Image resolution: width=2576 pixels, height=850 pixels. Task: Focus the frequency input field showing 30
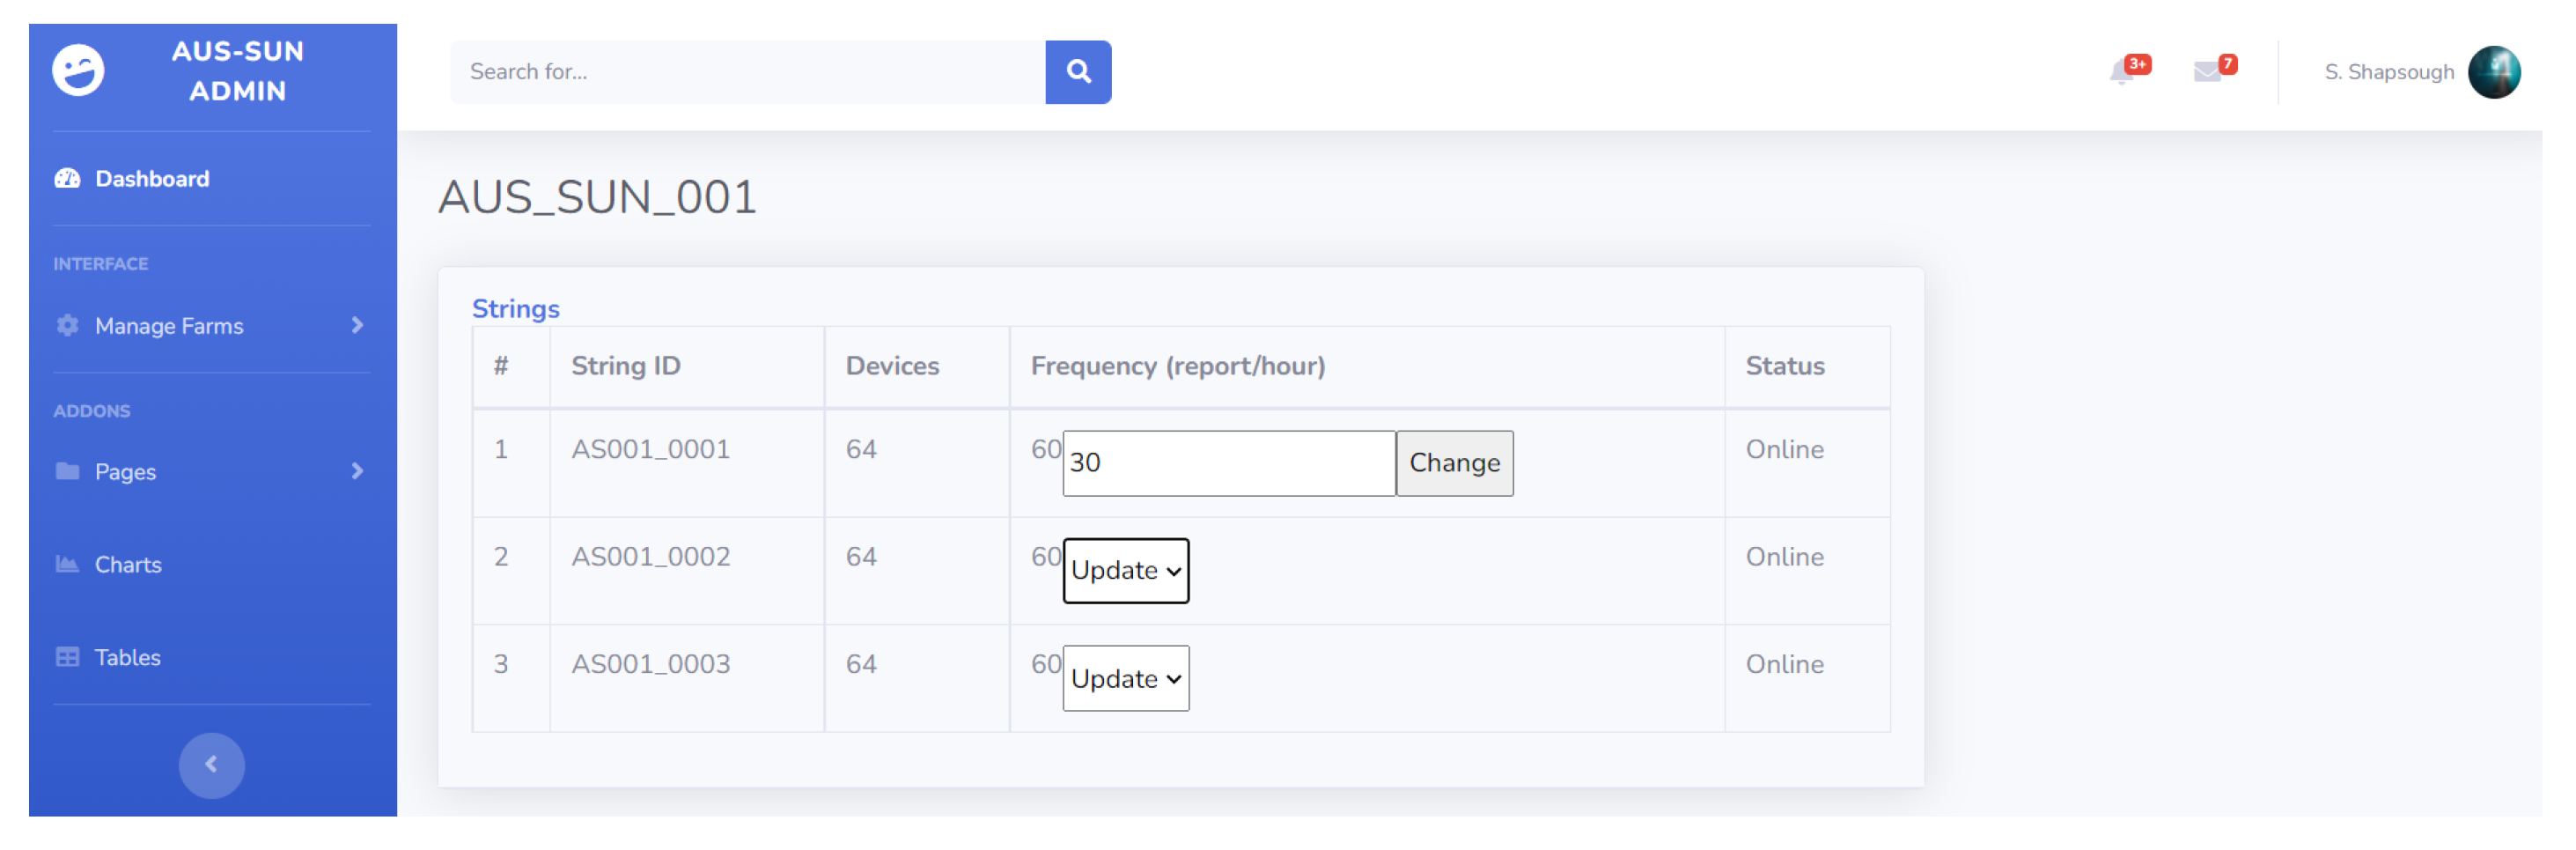tap(1228, 463)
